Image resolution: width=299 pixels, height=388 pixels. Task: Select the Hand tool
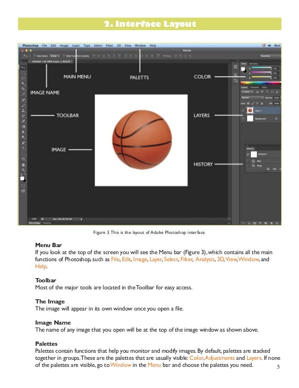click(23, 165)
